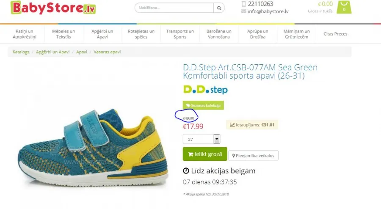
Task: Click the Sezonas kolekcija tag label
Action: pyautogui.click(x=203, y=105)
